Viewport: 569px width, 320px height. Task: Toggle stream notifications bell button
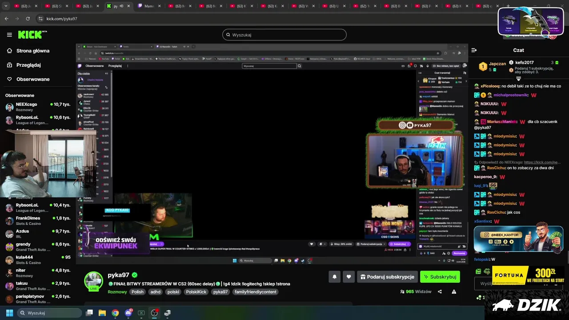tap(334, 276)
